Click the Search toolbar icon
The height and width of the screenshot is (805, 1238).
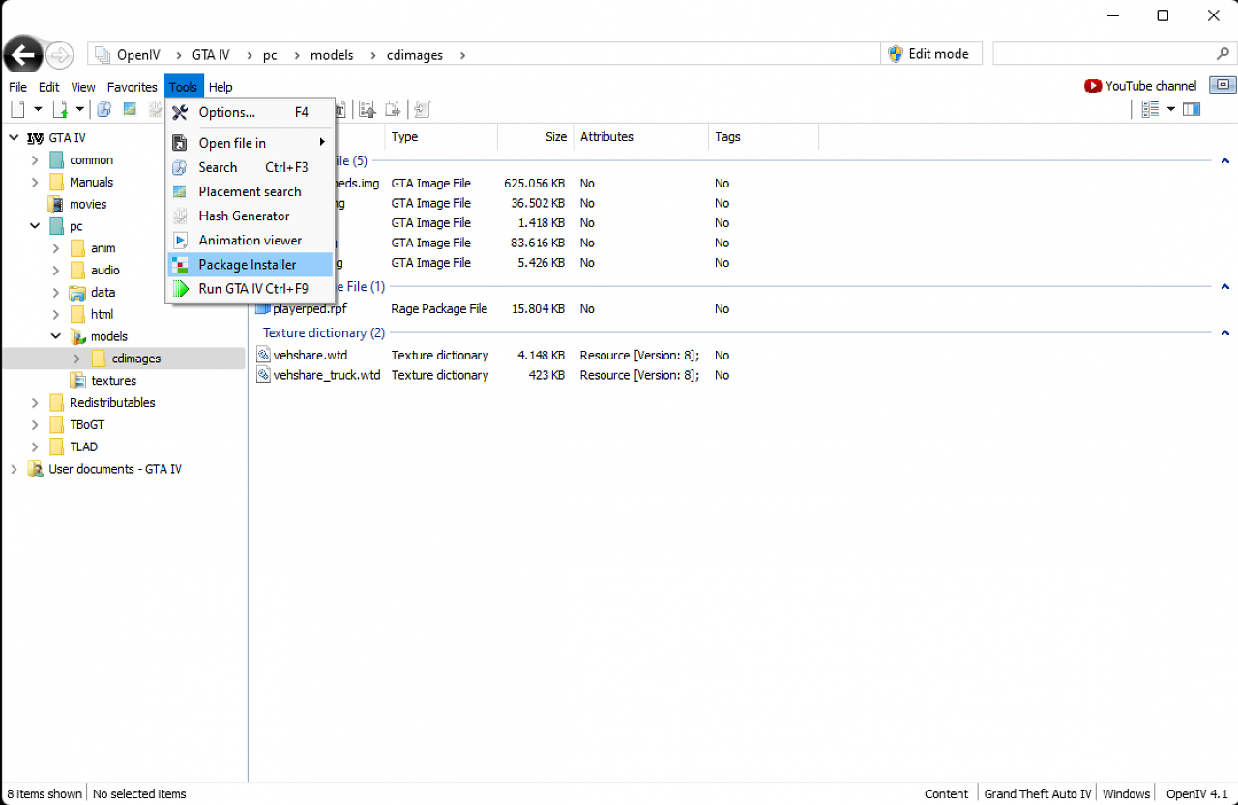103,109
